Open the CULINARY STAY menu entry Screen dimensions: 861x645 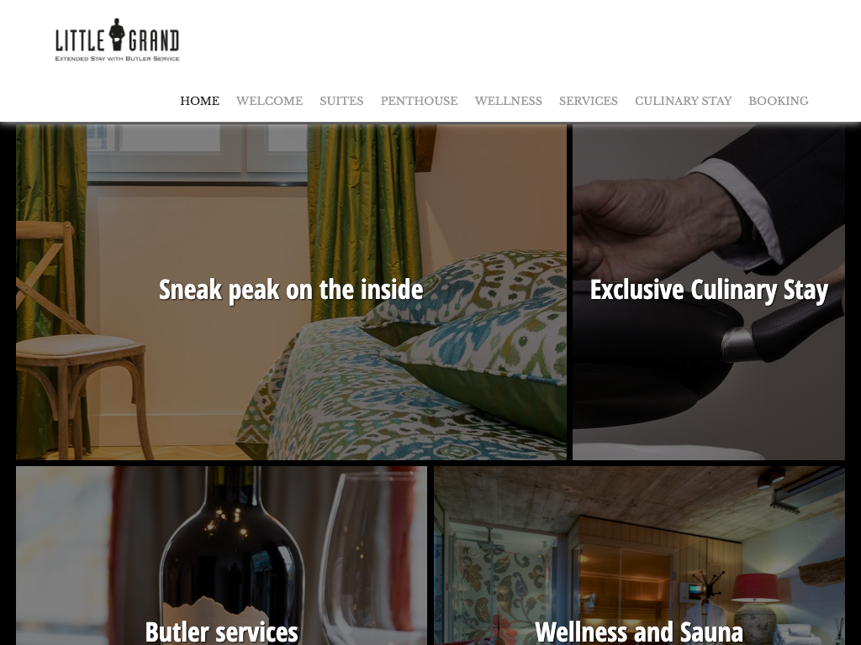coord(683,101)
